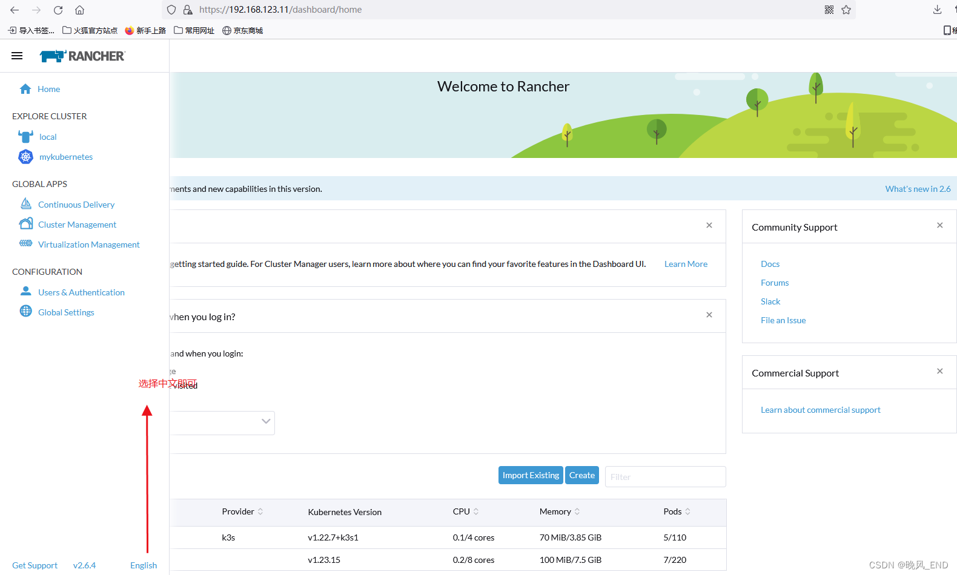Click the QR code icon in address bar
957x575 pixels.
pos(829,10)
